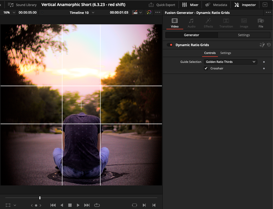The width and height of the screenshot is (273, 209).
Task: Disable the Dynamic Ratio Grids red toggle
Action: (170, 45)
